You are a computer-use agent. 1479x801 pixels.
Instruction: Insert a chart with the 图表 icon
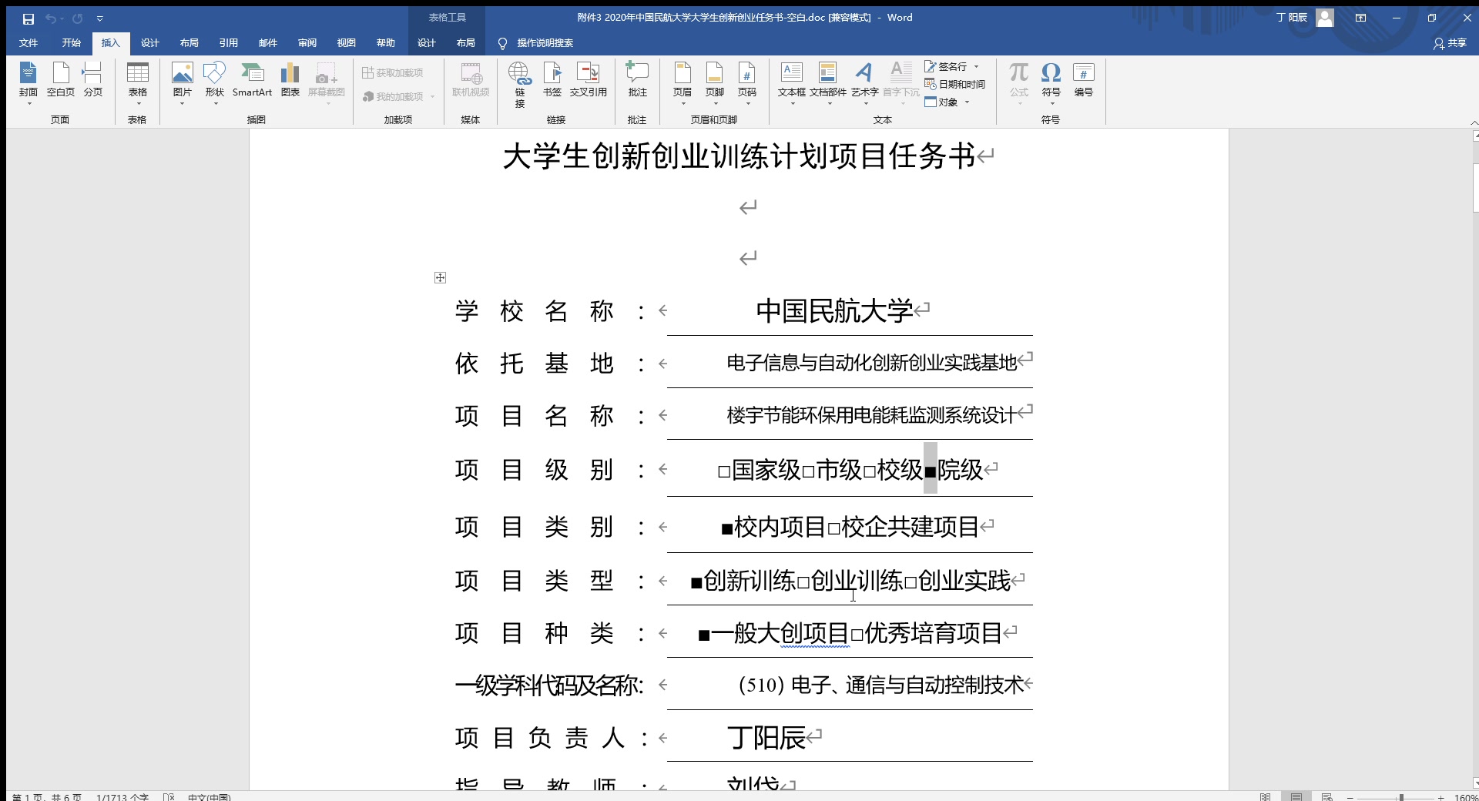290,81
